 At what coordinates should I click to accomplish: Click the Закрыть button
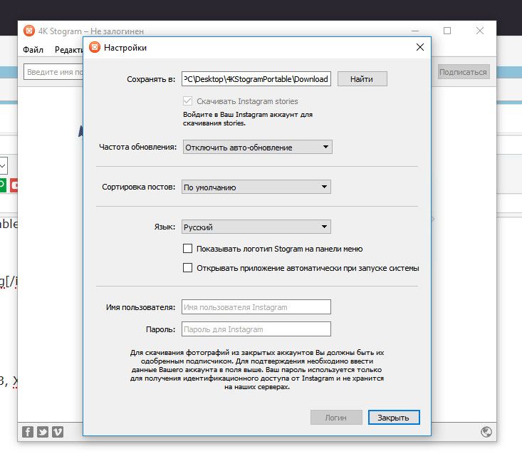click(x=394, y=418)
